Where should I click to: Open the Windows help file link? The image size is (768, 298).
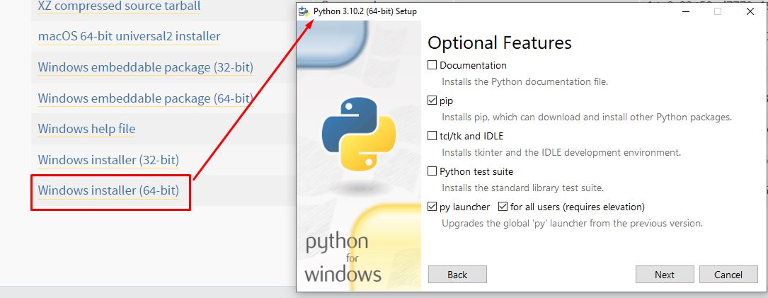[86, 129]
